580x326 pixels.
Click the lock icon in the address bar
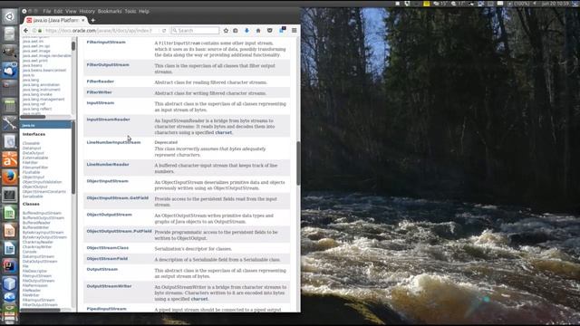40,31
